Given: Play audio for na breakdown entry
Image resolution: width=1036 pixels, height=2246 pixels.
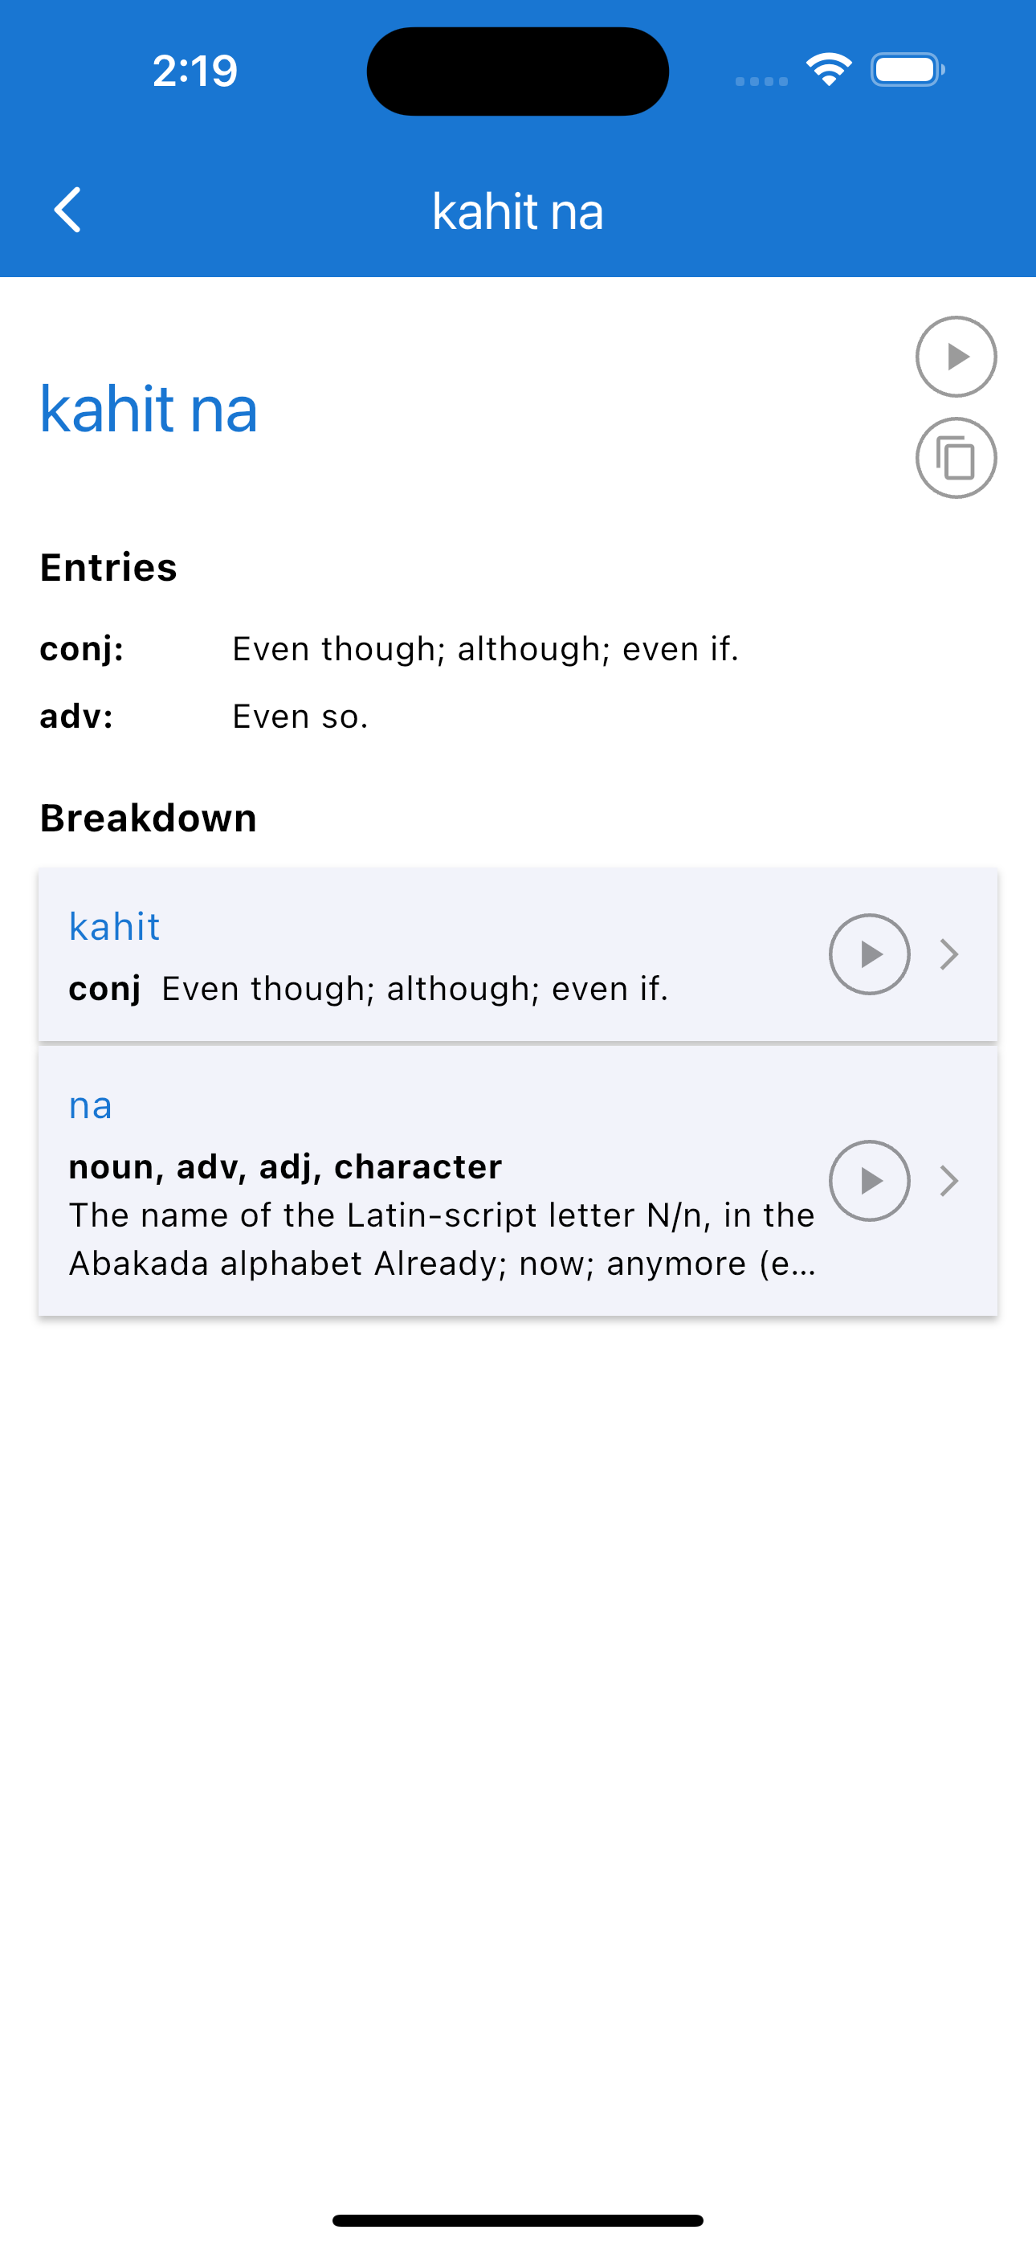Looking at the screenshot, I should [869, 1181].
